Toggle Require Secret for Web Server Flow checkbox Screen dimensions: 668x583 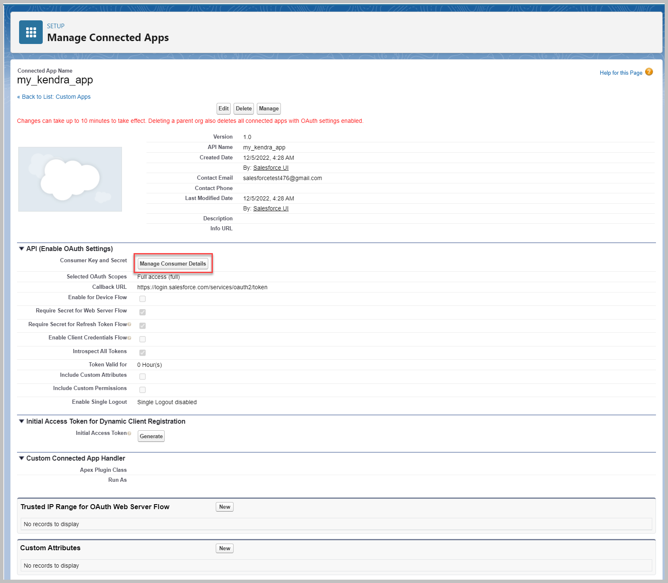point(142,312)
